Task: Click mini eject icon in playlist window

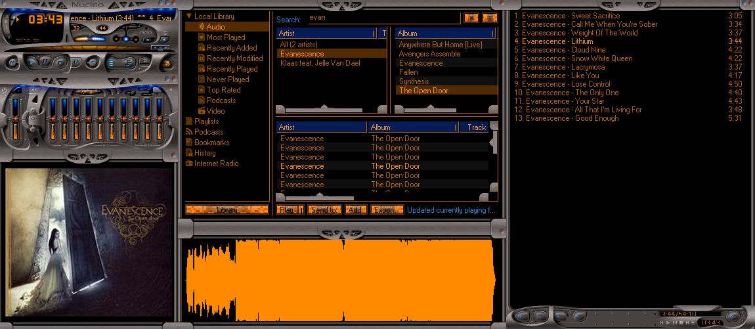Action: click(x=693, y=322)
